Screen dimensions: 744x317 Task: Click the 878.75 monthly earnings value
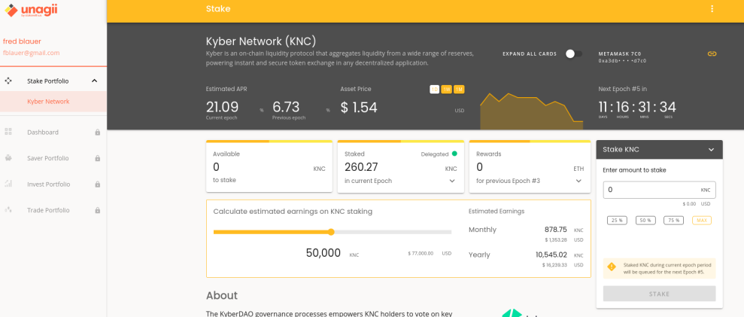pos(556,229)
